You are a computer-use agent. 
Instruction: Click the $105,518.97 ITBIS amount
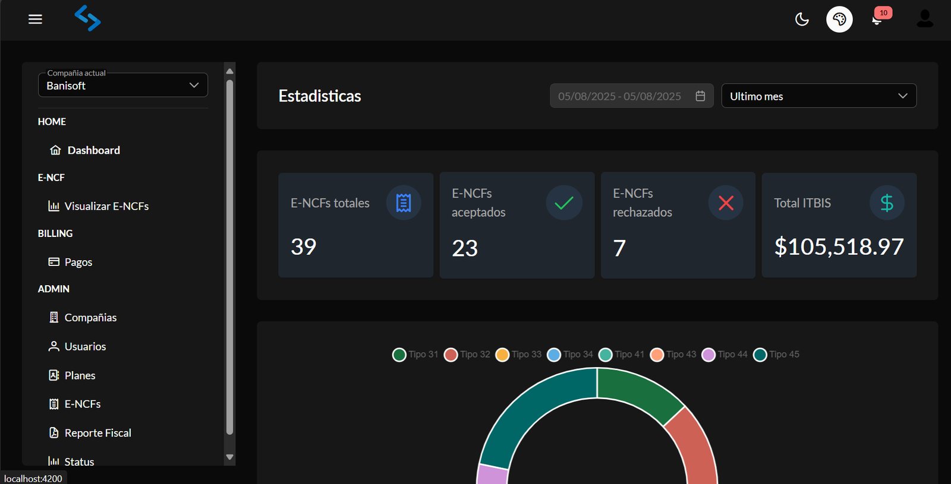[839, 246]
